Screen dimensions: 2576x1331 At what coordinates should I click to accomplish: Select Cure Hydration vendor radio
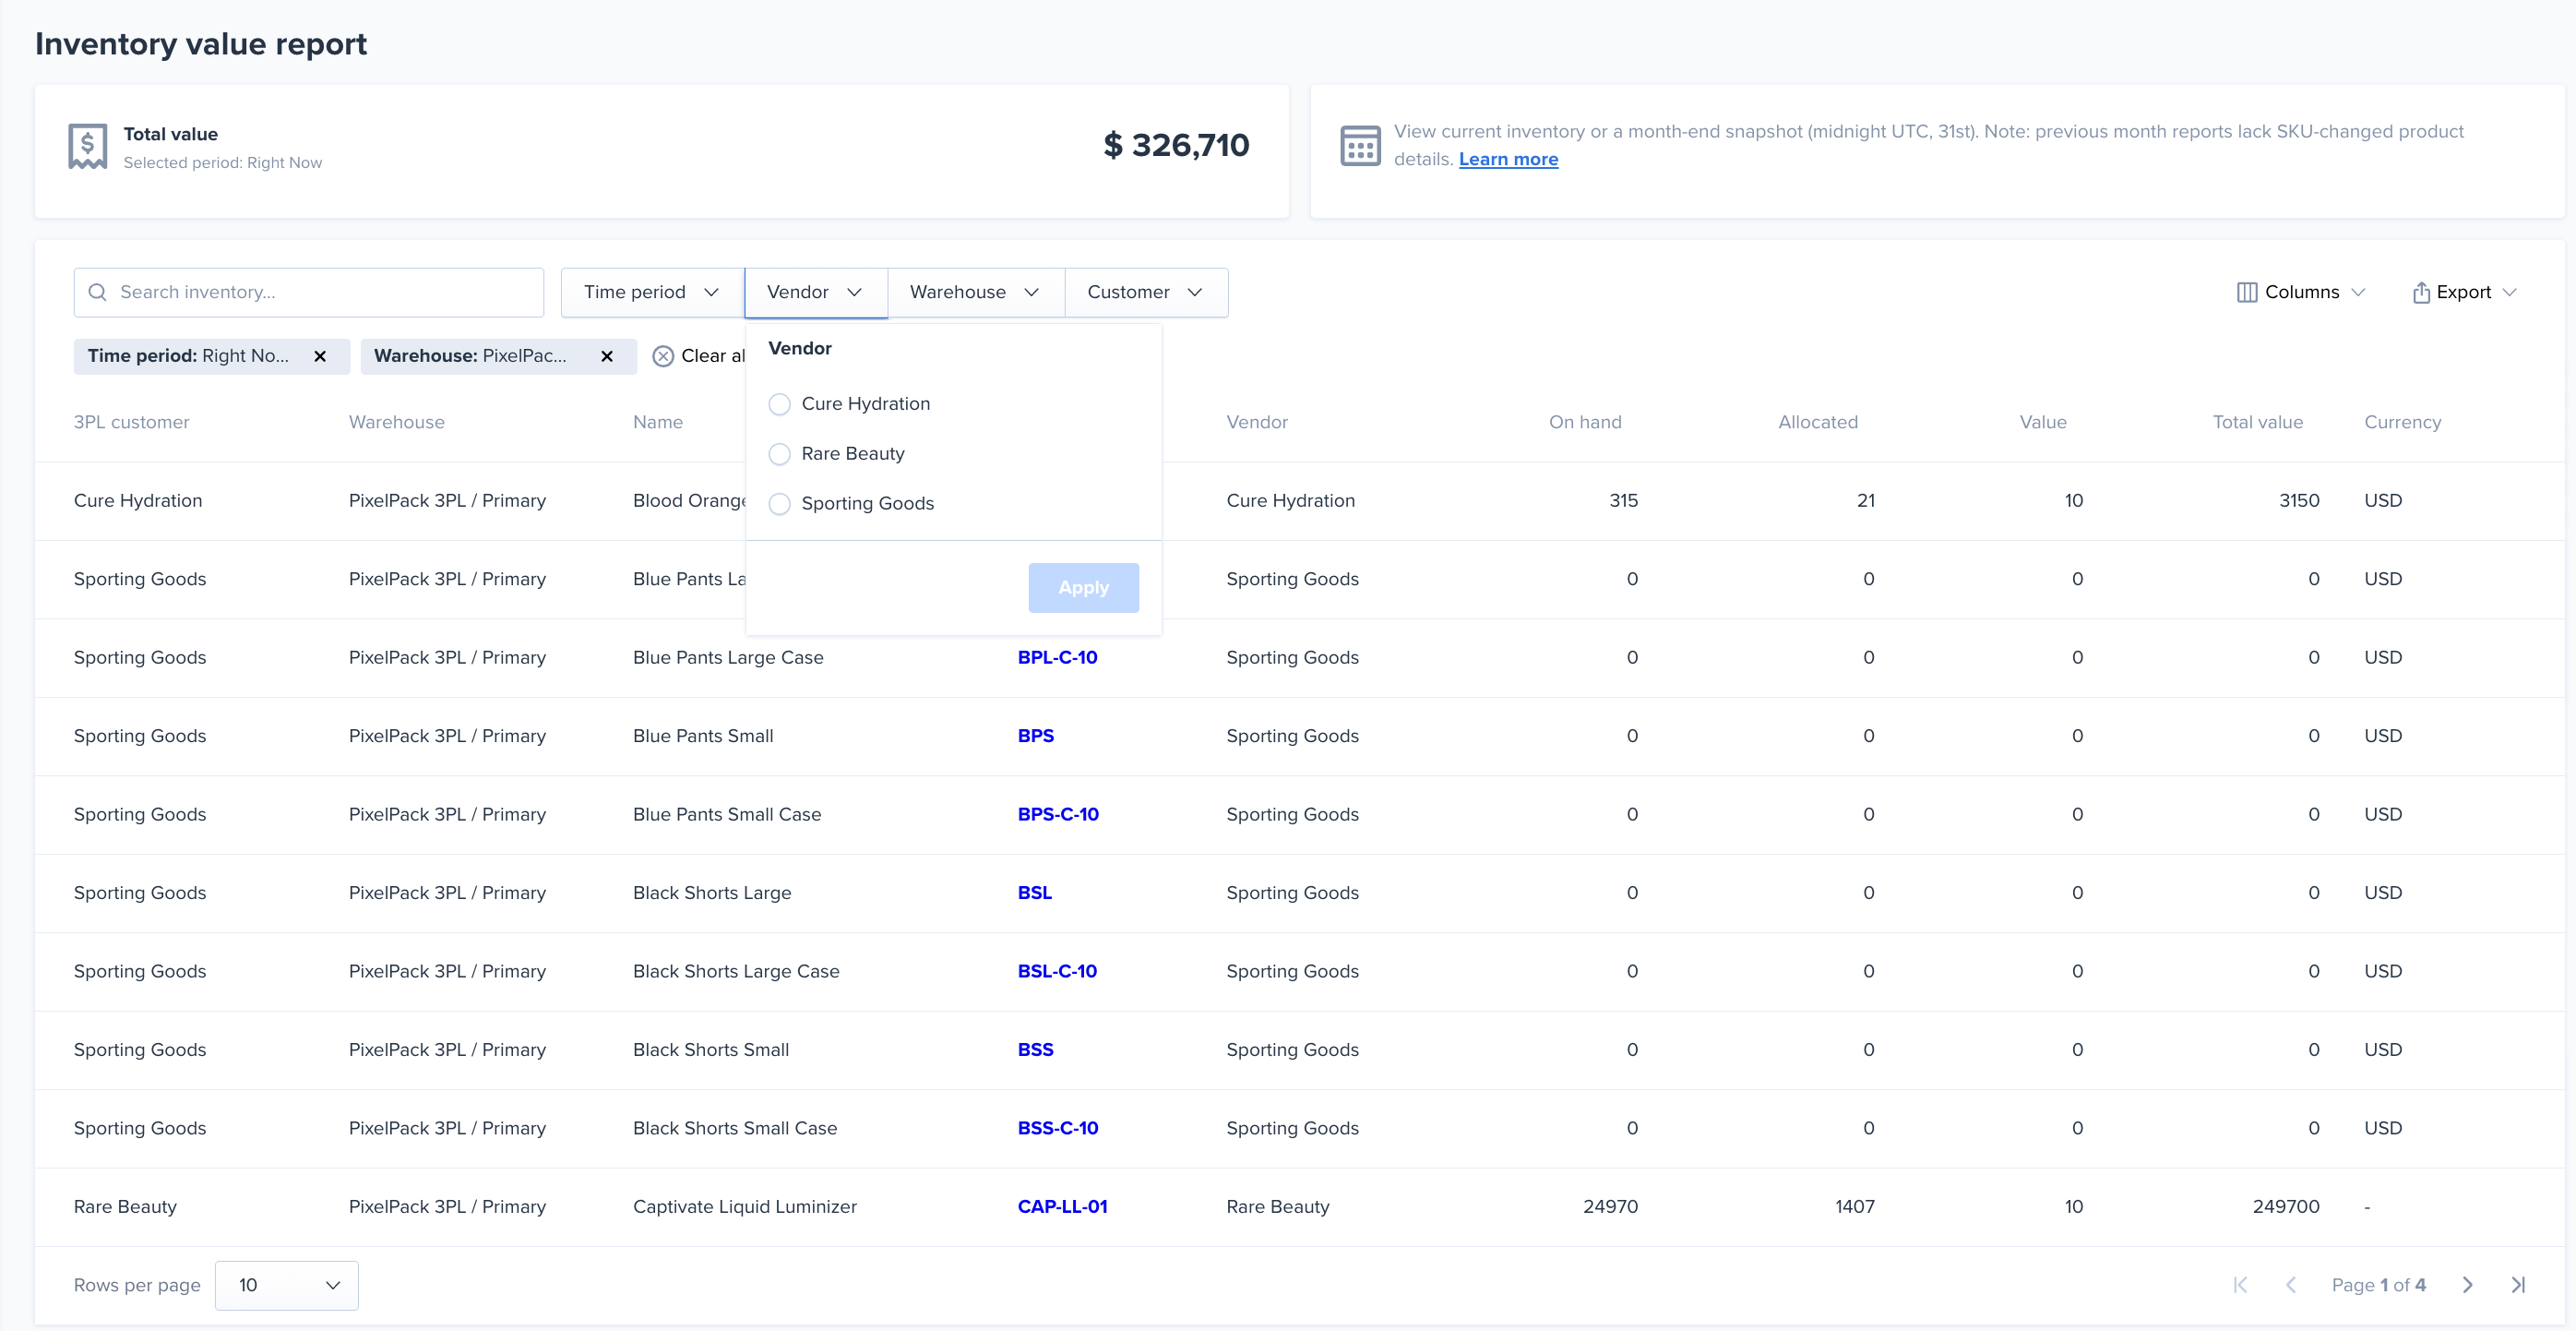pos(779,404)
